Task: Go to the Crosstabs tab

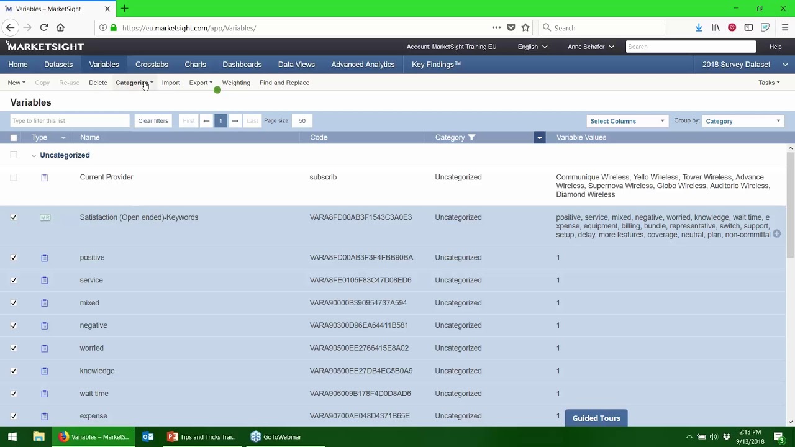Action: pyautogui.click(x=152, y=65)
